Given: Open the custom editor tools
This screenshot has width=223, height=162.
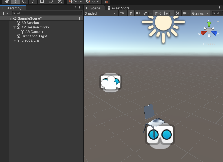Looking at the screenshot, I should pos(60,2).
